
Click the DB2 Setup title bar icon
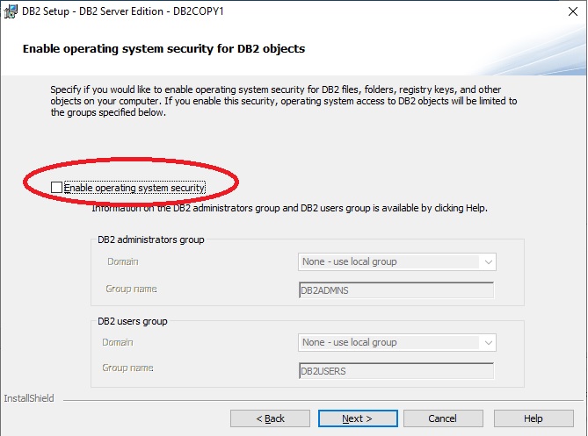[x=11, y=10]
